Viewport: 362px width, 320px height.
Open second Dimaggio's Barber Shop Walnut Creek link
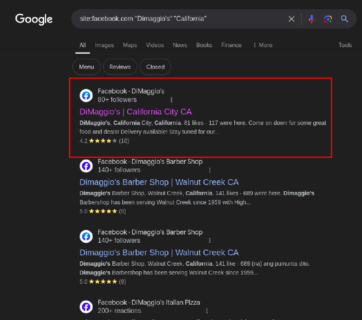[159, 253]
